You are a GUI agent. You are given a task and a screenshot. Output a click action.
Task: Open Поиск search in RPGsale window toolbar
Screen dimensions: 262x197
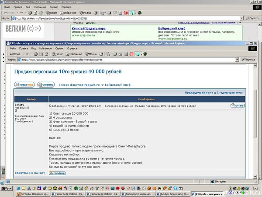[57, 54]
